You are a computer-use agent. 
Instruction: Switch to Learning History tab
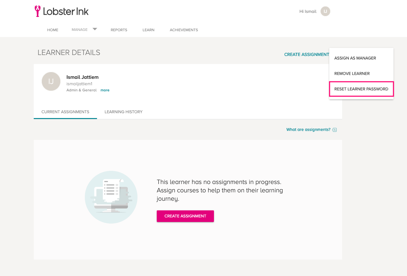pyautogui.click(x=123, y=112)
